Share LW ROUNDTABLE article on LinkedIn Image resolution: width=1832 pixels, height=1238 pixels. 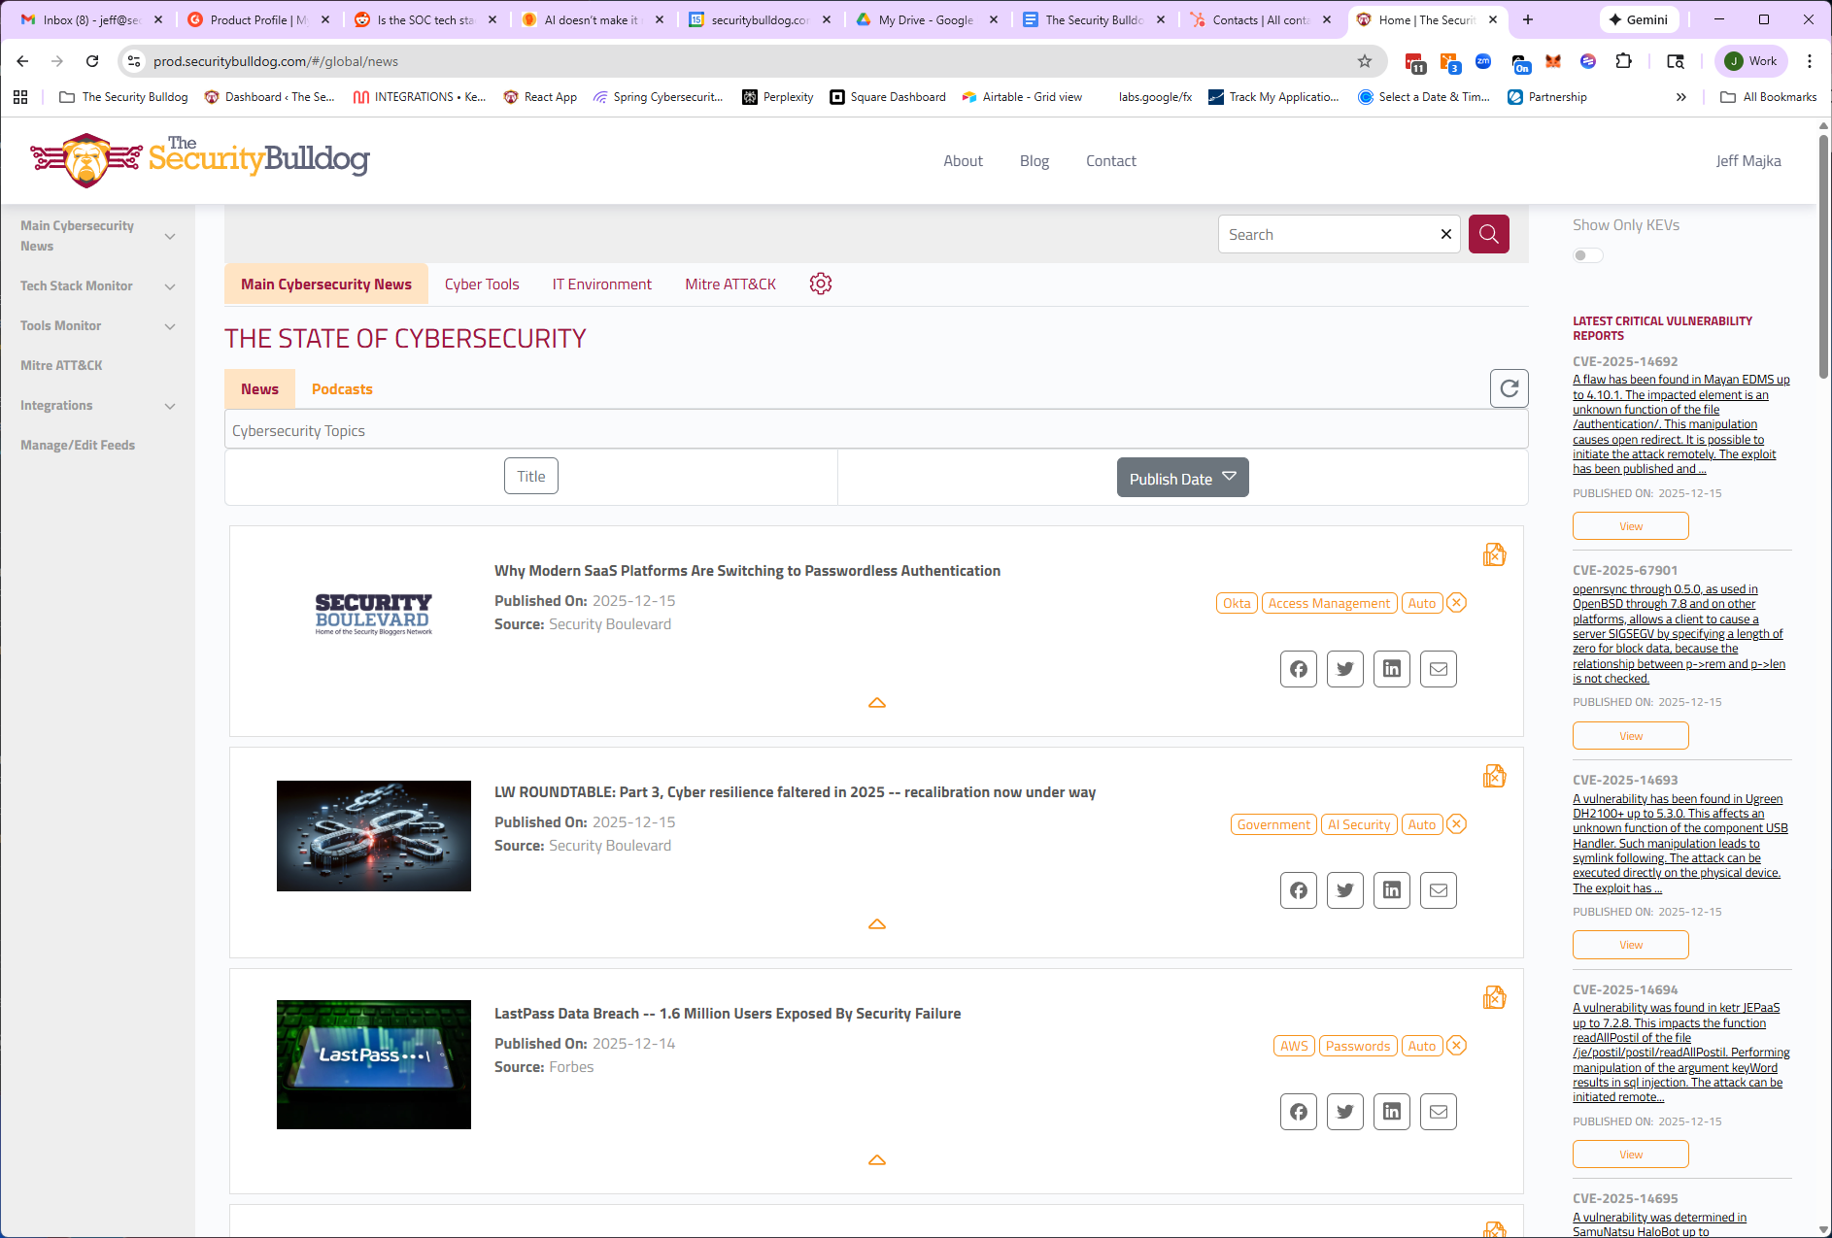pyautogui.click(x=1392, y=890)
